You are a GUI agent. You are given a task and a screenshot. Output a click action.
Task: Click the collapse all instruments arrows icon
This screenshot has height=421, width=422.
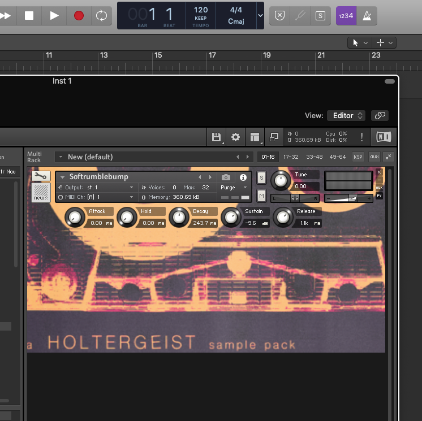[388, 157]
